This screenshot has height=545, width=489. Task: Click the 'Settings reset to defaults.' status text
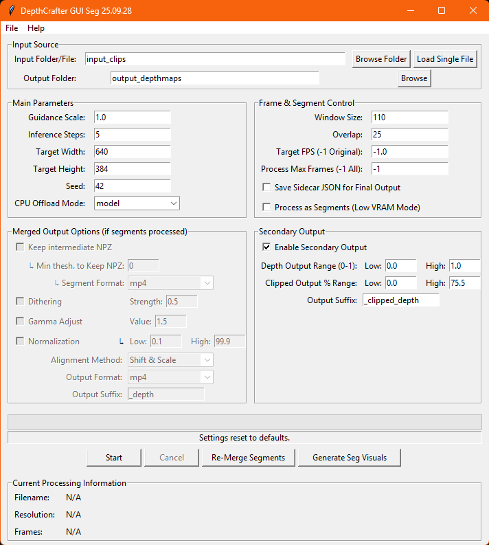click(244, 438)
